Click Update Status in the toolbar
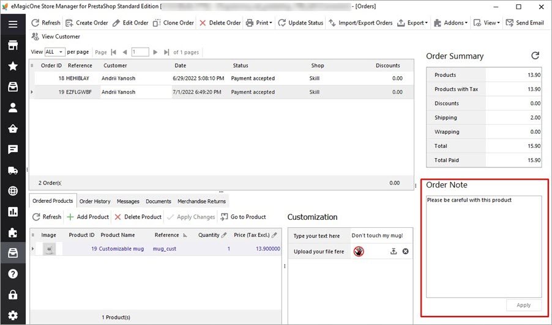 tap(300, 23)
